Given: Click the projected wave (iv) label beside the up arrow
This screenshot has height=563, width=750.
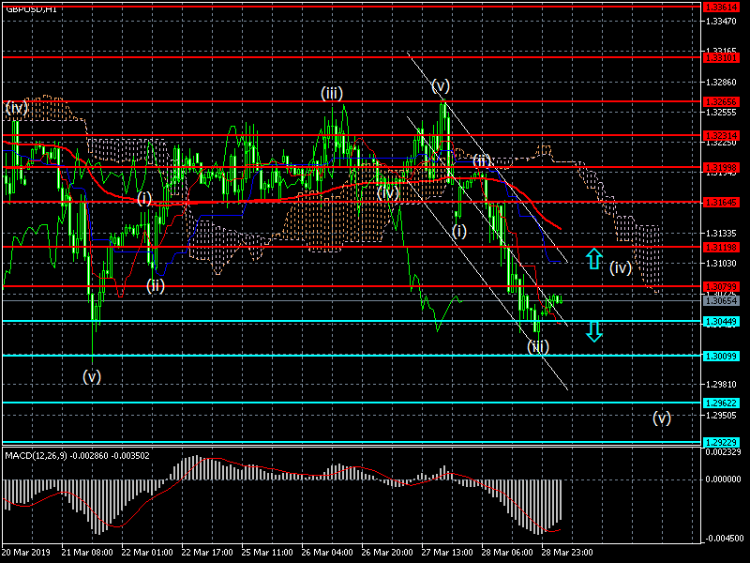Looking at the screenshot, I should coord(620,267).
